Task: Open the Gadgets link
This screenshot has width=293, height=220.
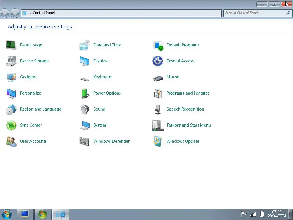Action: click(28, 77)
